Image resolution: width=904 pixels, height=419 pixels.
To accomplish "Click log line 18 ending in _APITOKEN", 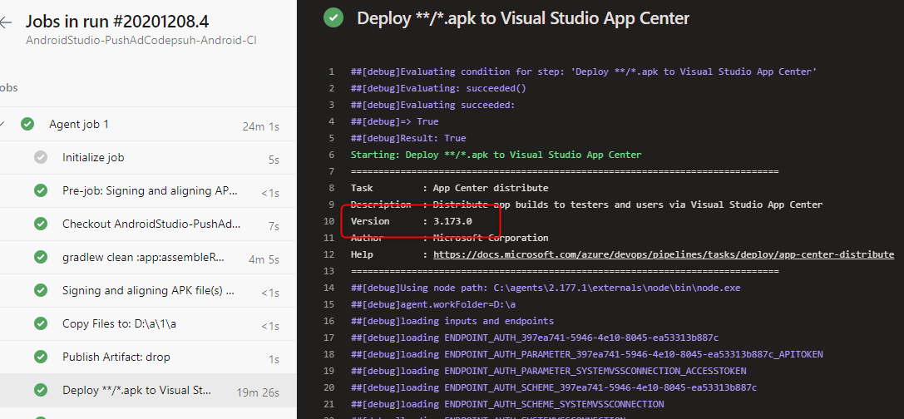I will point(587,354).
